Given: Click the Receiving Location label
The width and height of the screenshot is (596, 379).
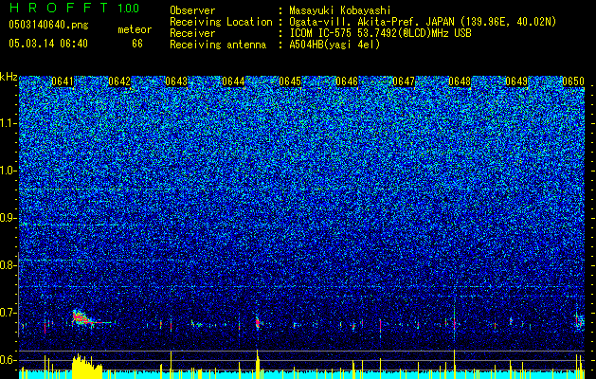Looking at the screenshot, I should click(x=221, y=22).
